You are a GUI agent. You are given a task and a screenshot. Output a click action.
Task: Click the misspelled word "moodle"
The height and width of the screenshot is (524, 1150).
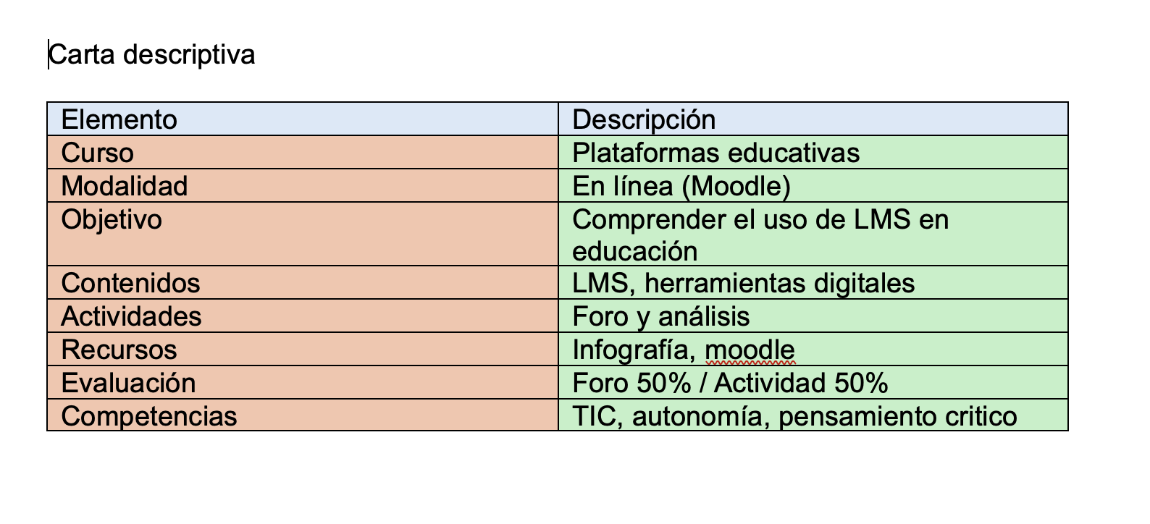pos(750,350)
